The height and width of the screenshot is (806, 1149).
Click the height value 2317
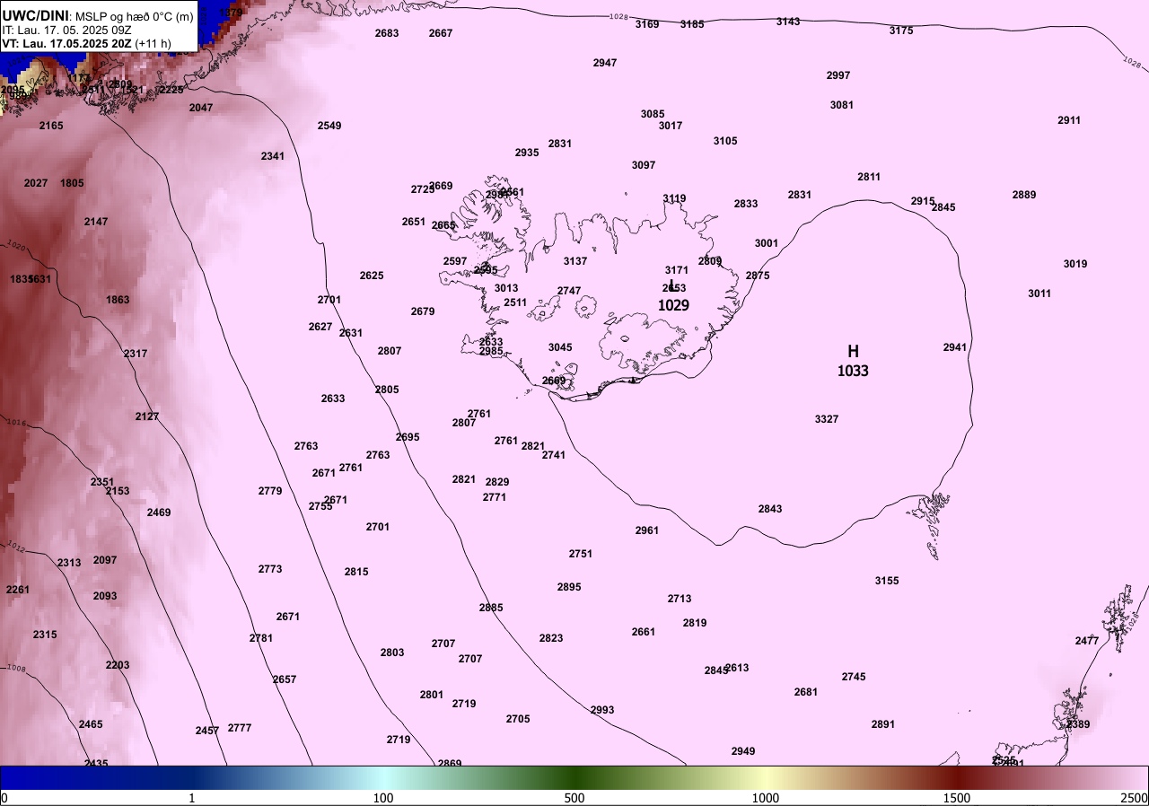click(136, 354)
